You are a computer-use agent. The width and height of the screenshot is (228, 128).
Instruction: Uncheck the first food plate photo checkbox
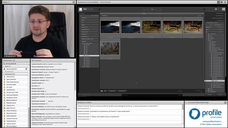142,18
